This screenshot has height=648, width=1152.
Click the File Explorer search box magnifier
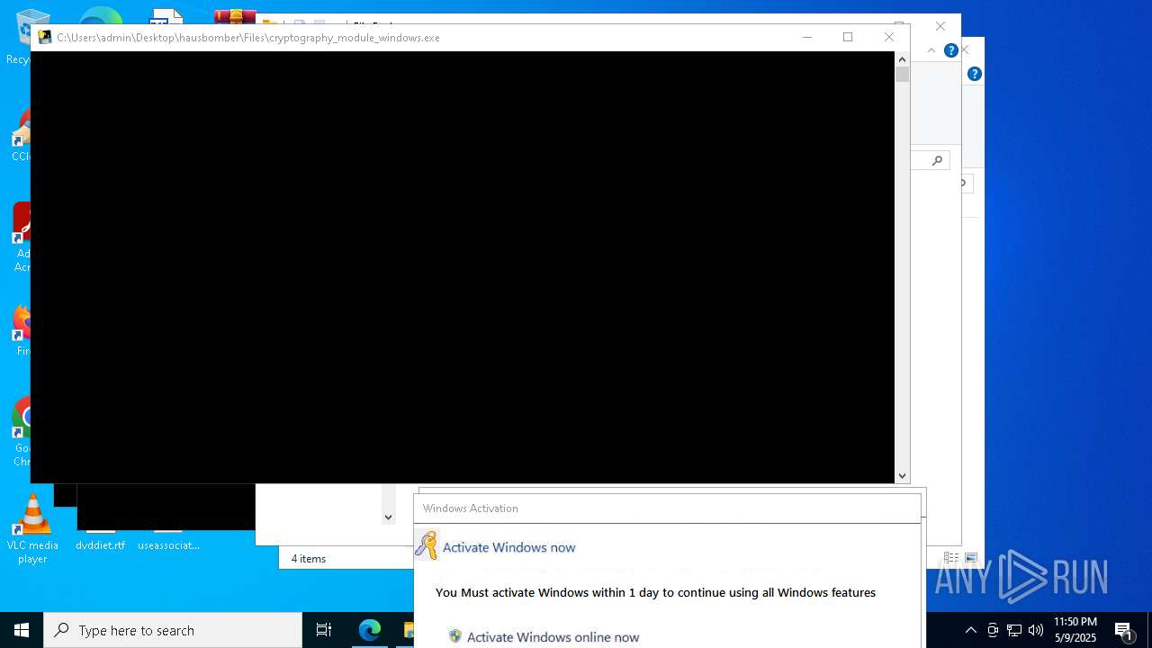(937, 160)
